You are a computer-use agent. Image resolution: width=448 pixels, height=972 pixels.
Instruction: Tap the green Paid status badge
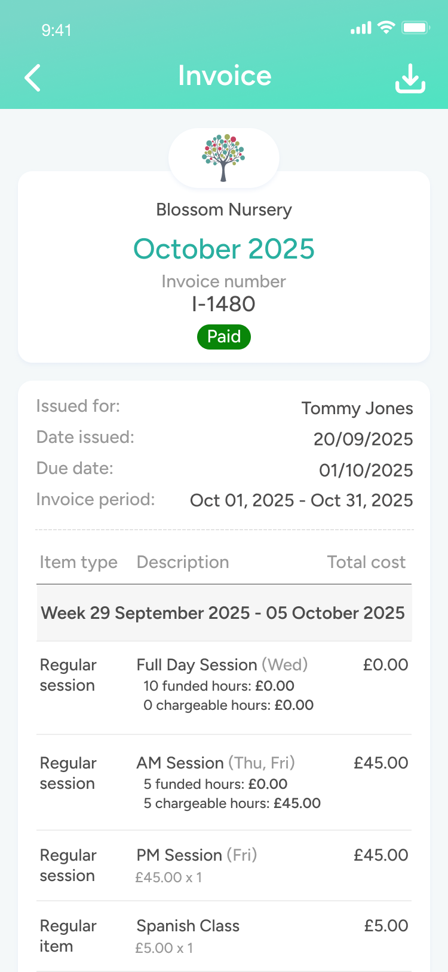[224, 336]
